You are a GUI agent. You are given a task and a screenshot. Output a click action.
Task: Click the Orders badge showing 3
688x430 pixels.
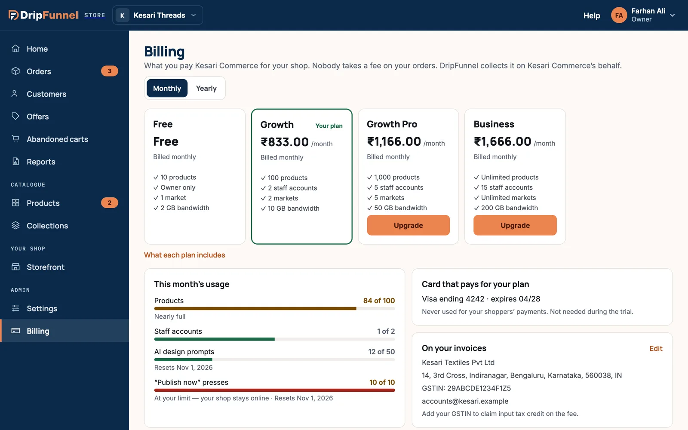[x=110, y=71]
